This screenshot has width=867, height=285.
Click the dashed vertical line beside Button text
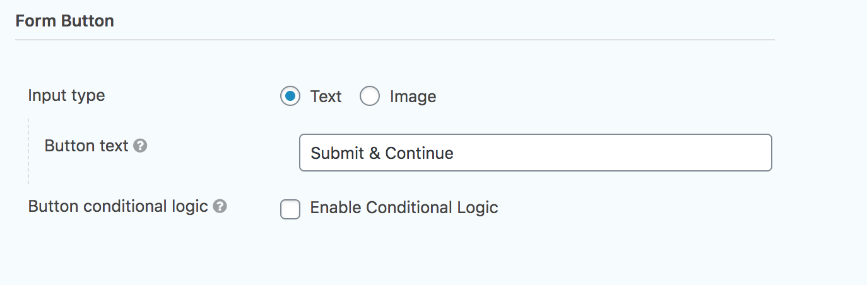click(x=28, y=151)
